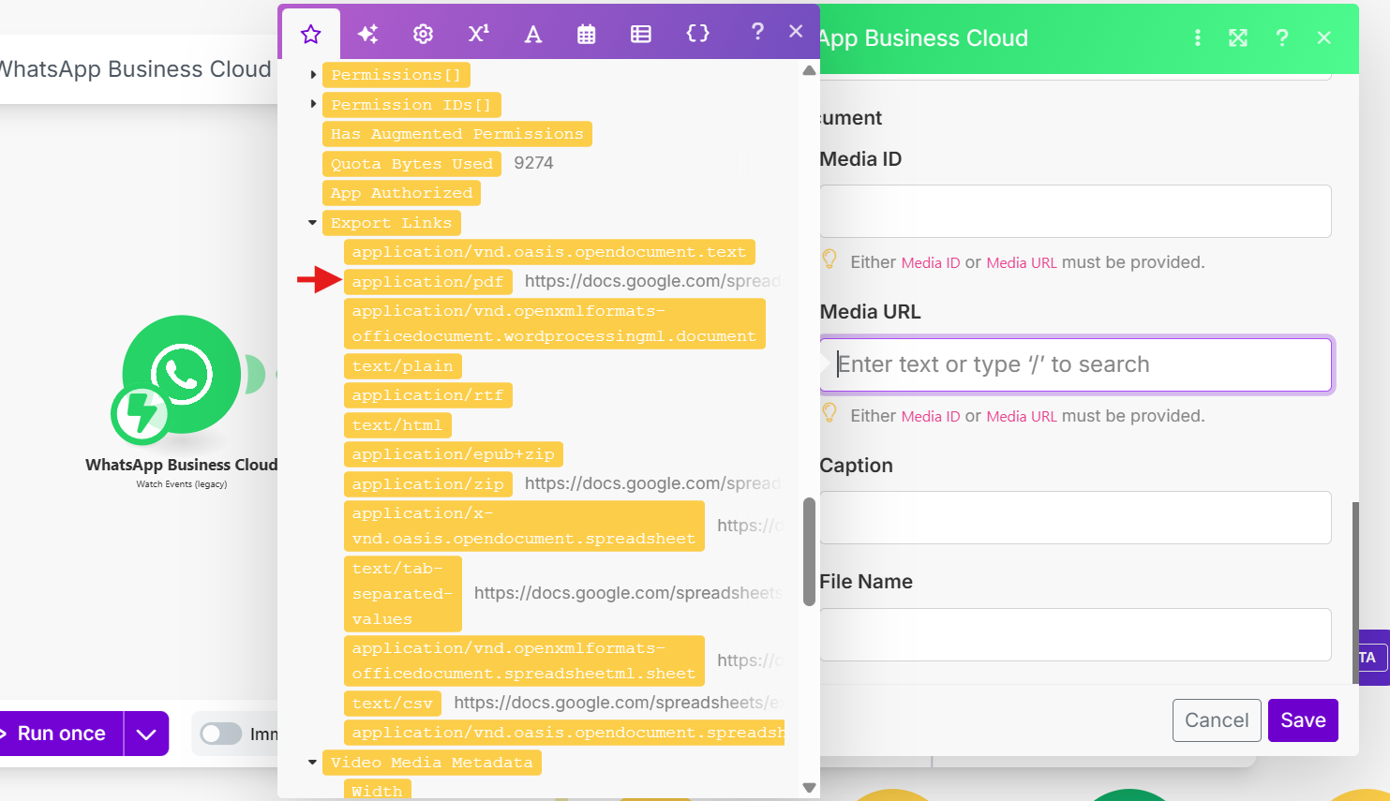Insert the application/zip export link

[x=427, y=484]
